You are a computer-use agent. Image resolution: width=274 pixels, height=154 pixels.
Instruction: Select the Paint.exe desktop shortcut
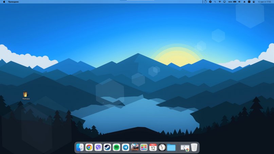point(26,95)
